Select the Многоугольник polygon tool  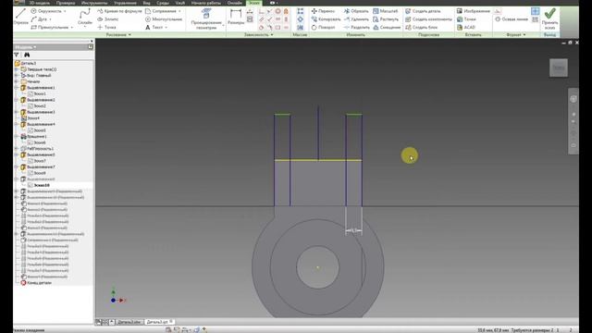tap(164, 18)
